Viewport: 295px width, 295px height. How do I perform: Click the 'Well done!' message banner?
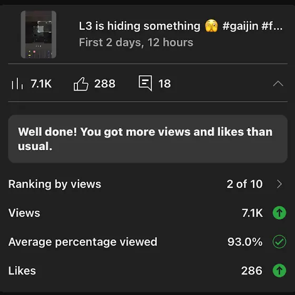tap(147, 139)
